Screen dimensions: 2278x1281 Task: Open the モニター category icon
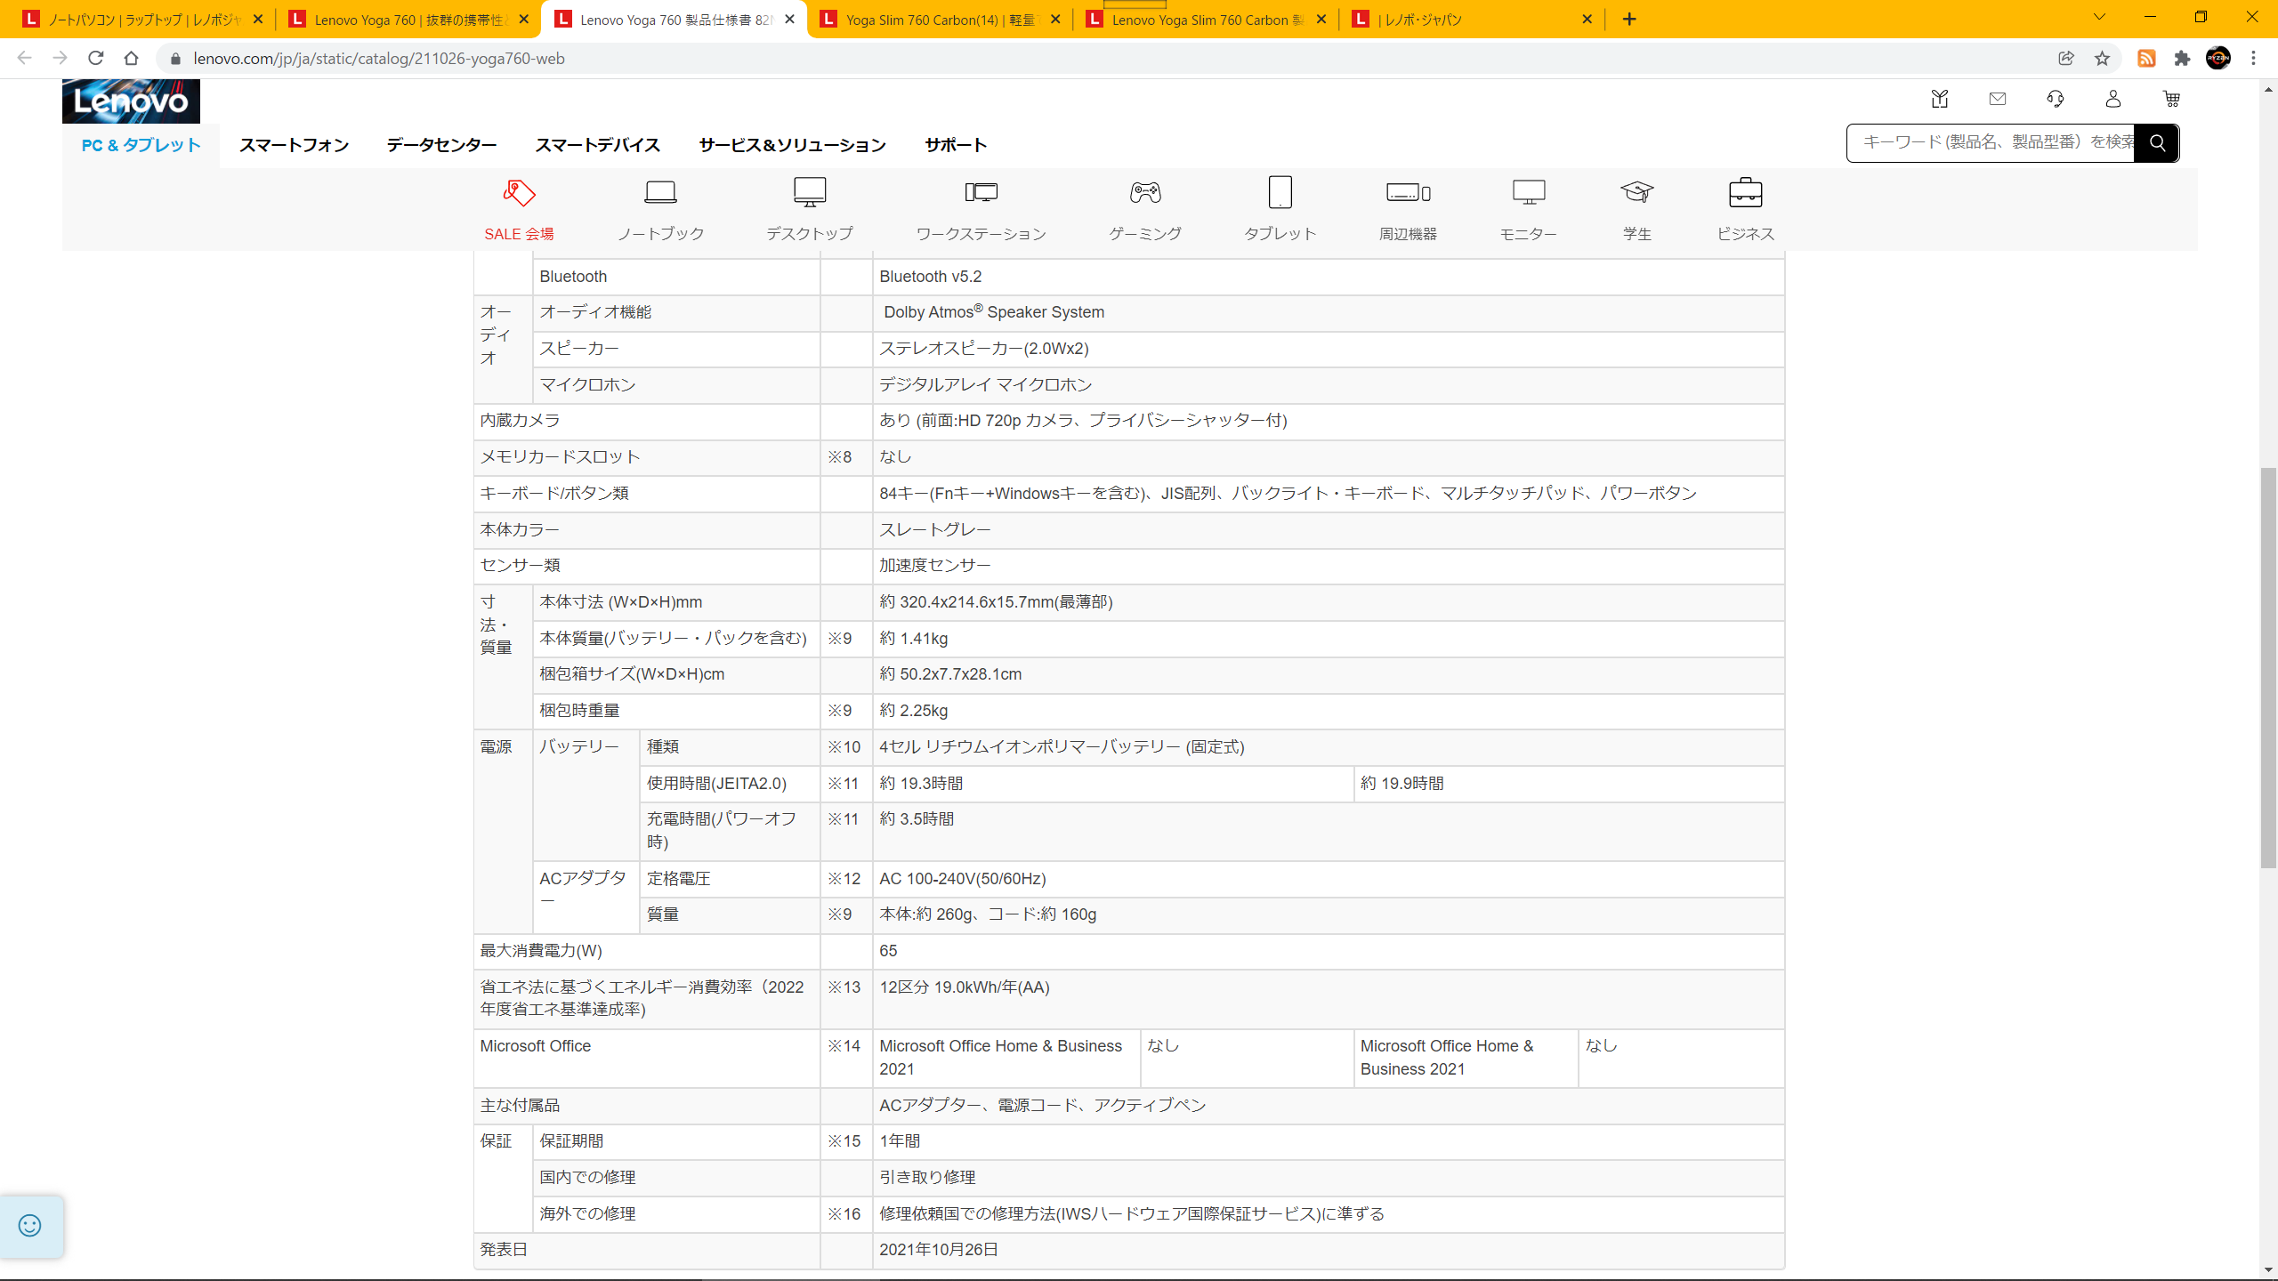(1529, 192)
